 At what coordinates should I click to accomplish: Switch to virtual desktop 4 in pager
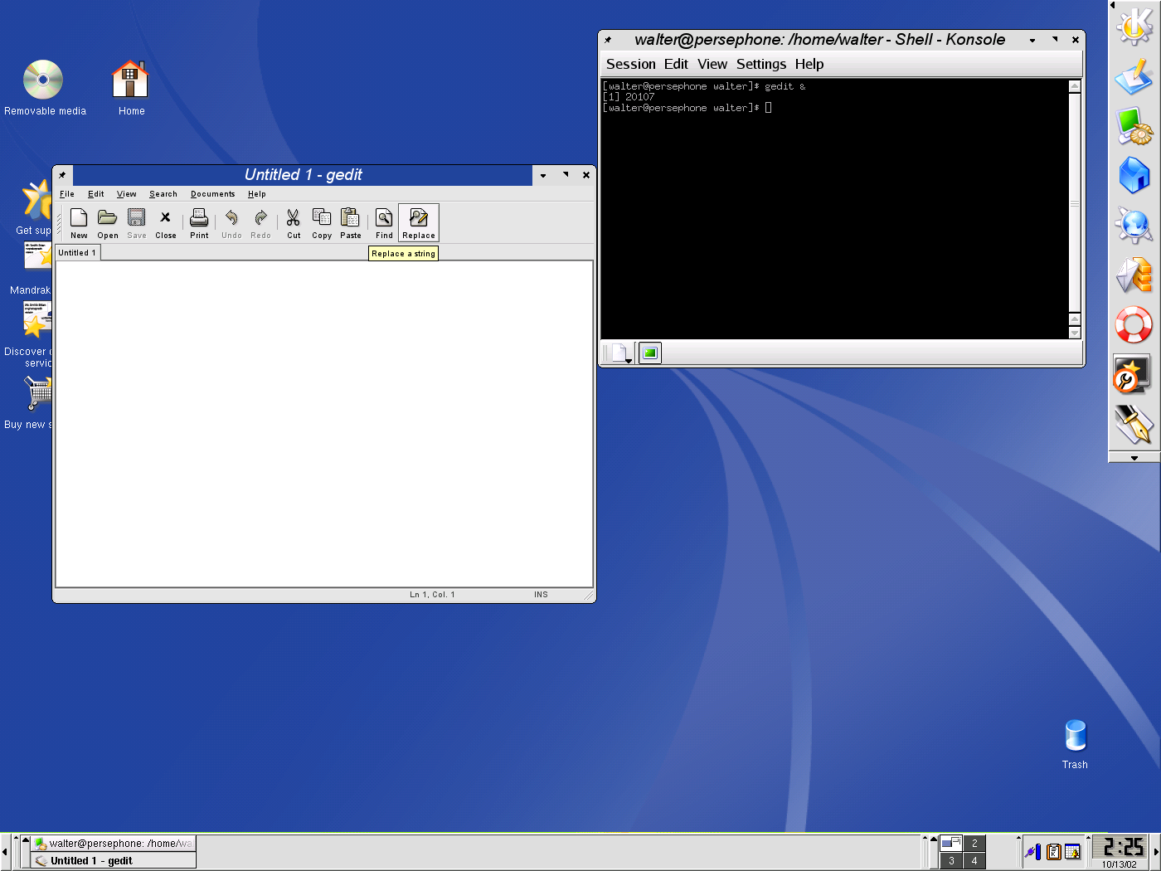coord(974,861)
